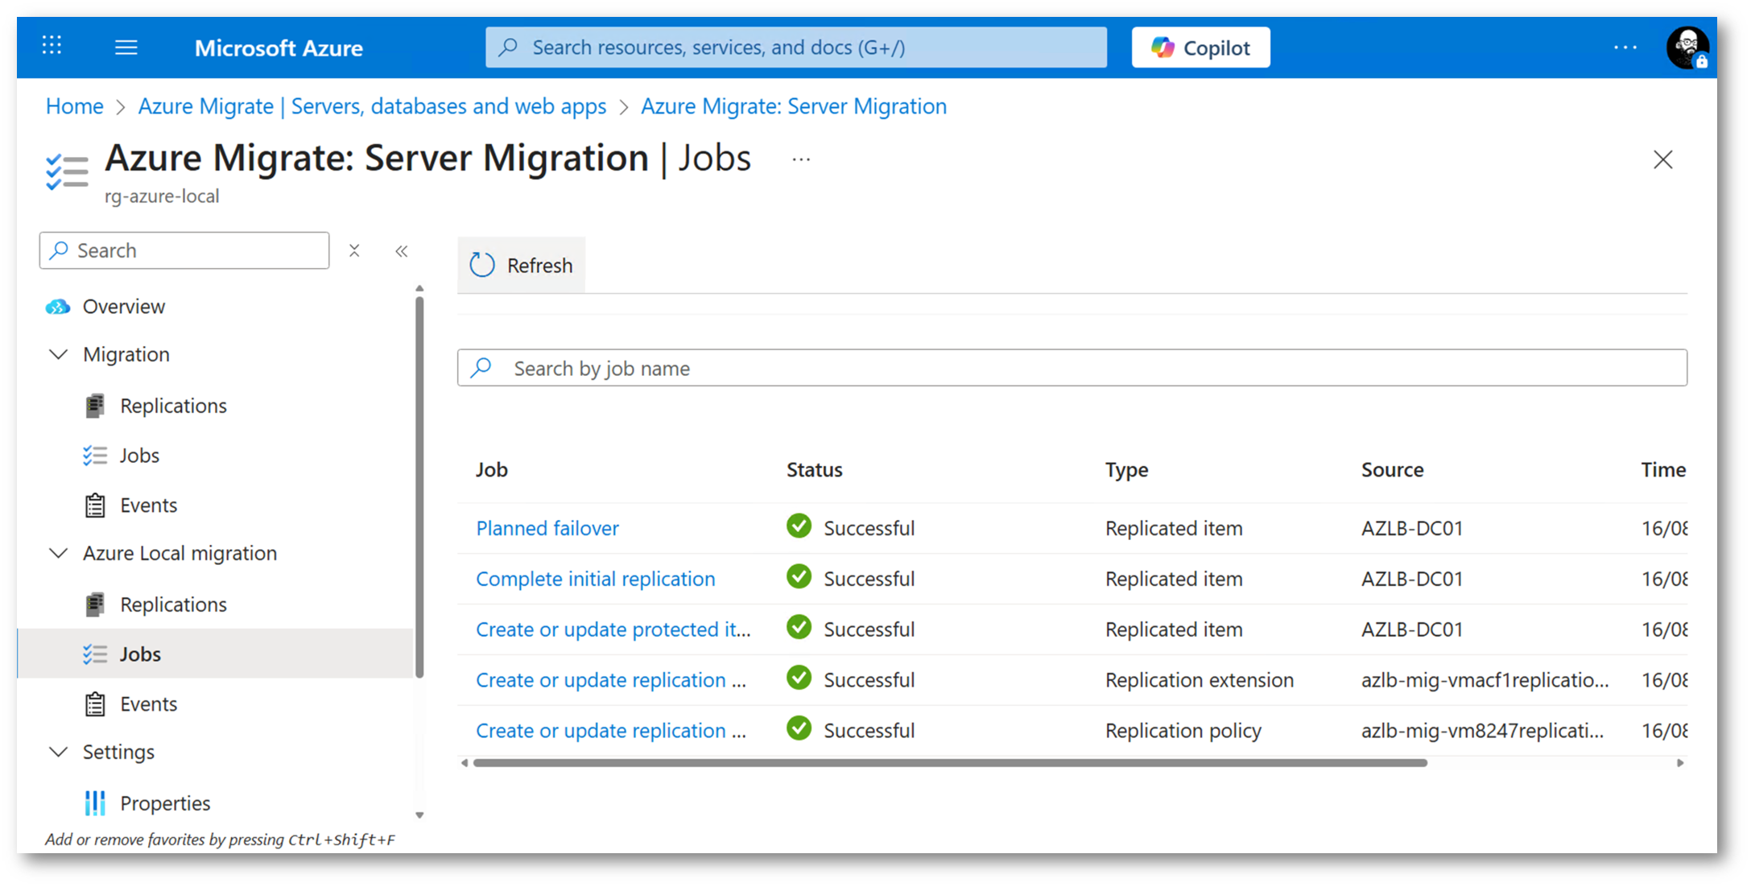
Task: Collapse the sidebar with double chevron
Action: click(x=402, y=251)
